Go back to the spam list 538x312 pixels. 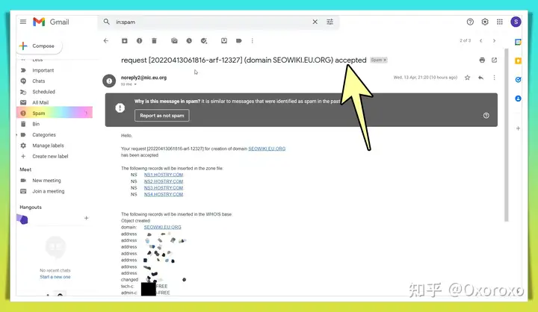point(106,41)
